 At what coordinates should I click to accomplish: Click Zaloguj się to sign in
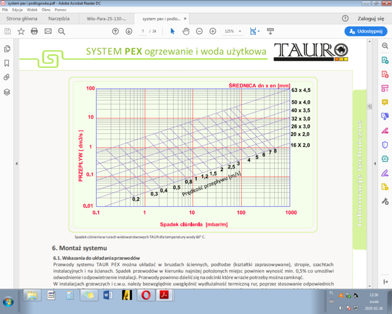coord(370,19)
